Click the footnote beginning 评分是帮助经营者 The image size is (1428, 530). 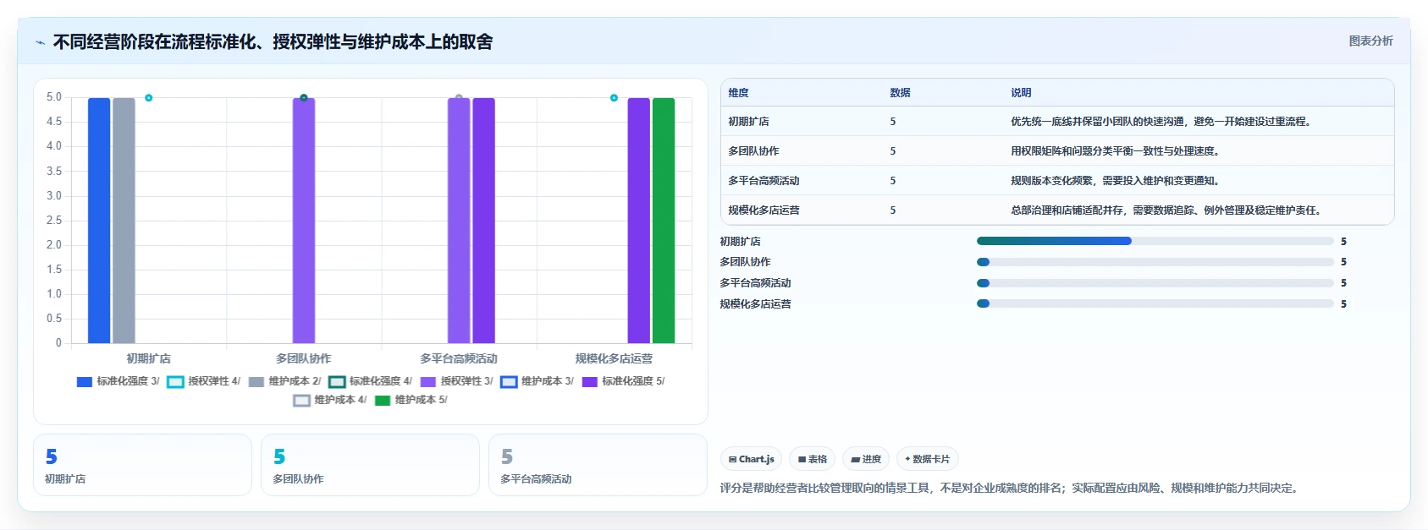coord(1011,488)
